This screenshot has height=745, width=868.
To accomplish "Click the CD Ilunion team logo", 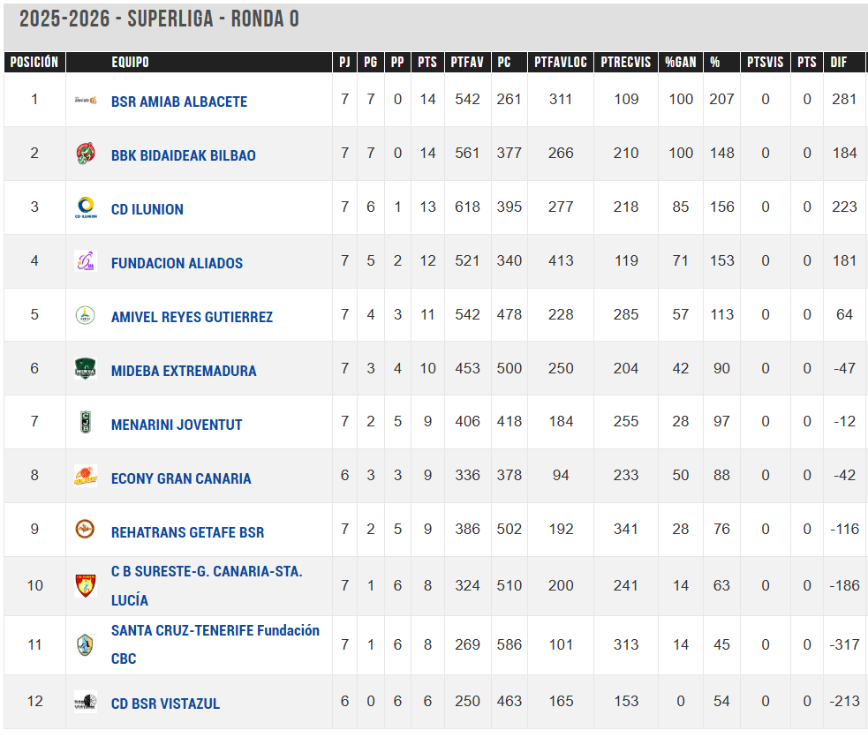I will [x=86, y=208].
